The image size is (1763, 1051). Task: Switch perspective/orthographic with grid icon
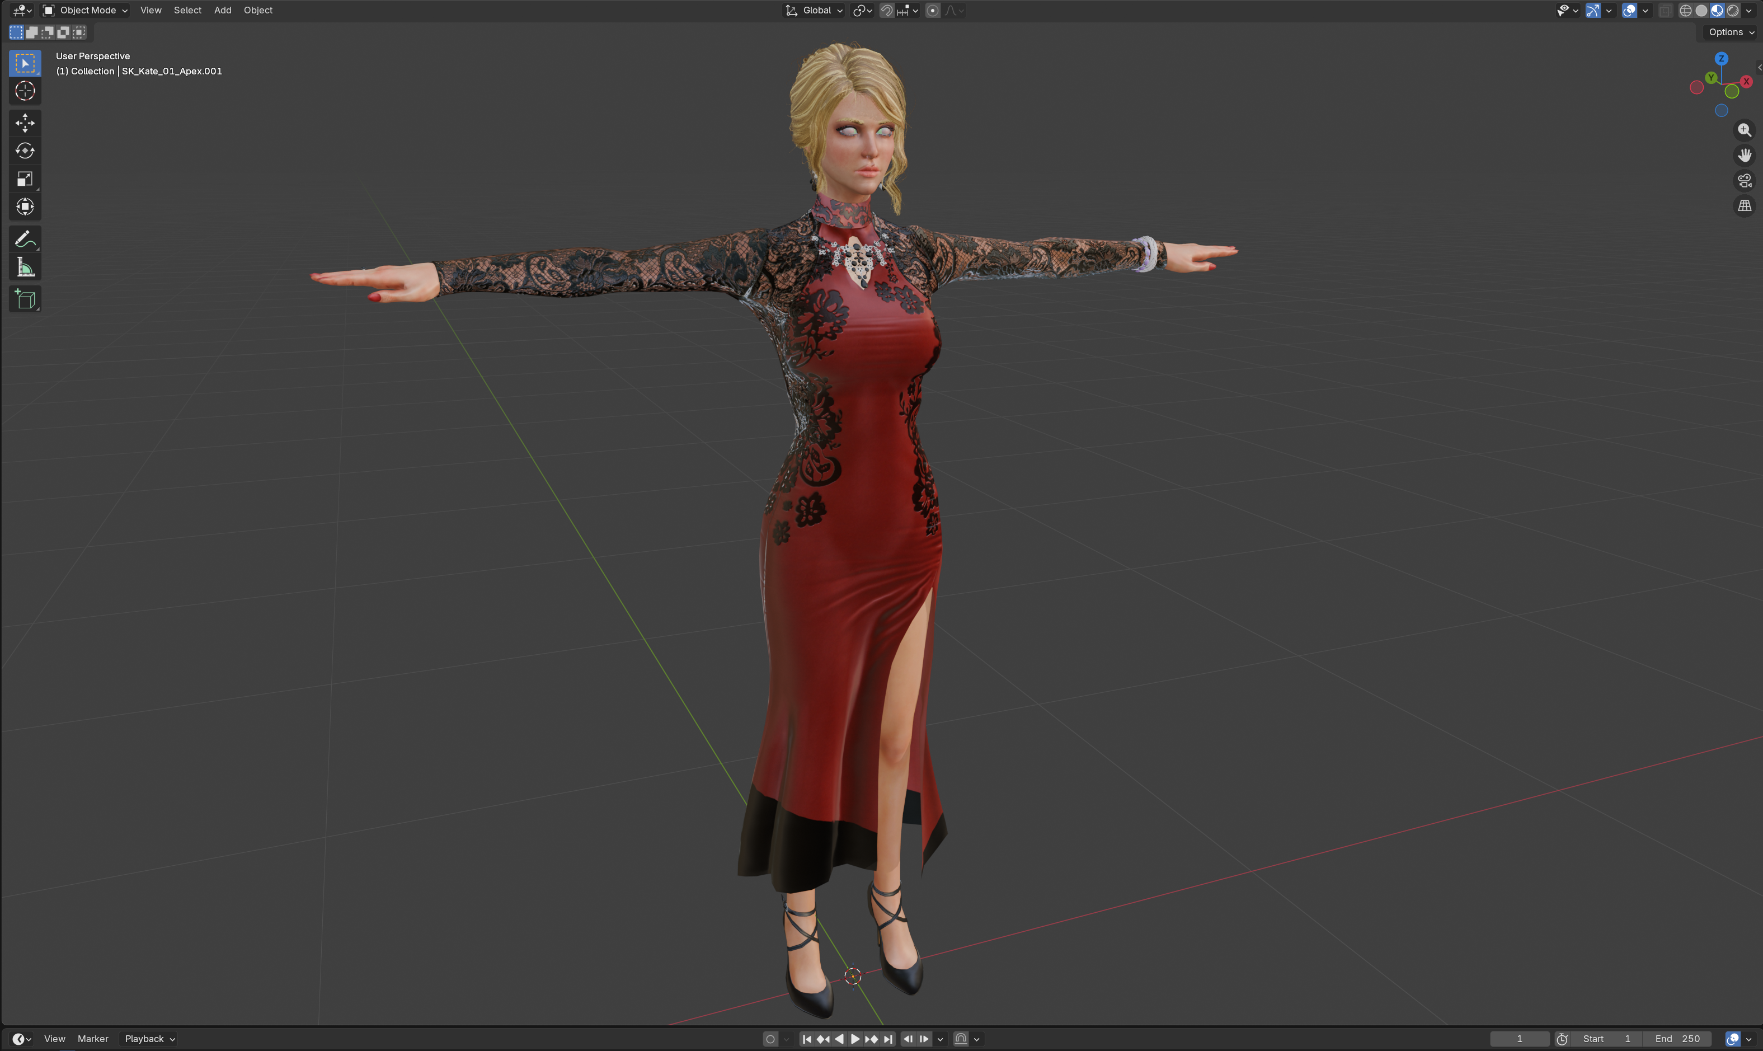tap(1744, 206)
